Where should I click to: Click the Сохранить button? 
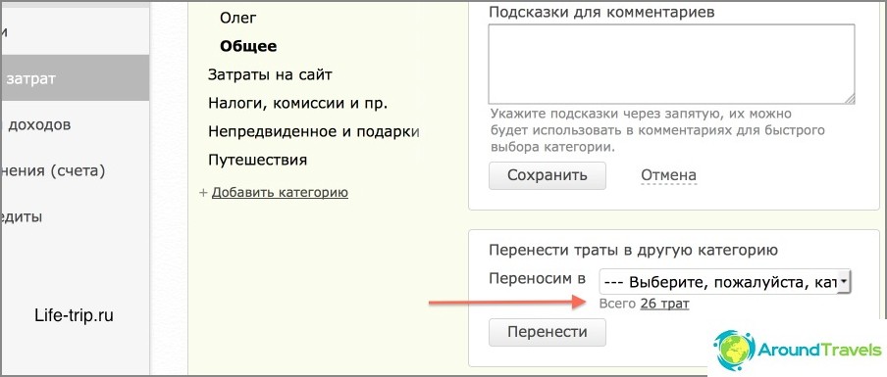point(548,175)
